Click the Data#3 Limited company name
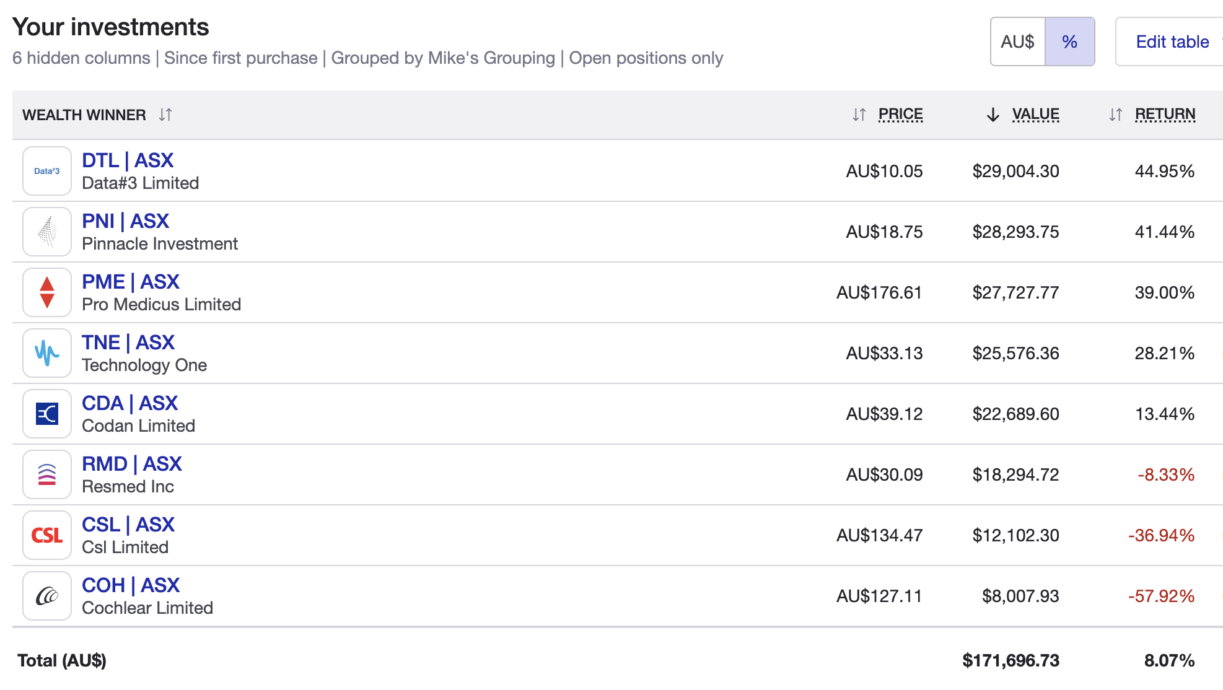The width and height of the screenshot is (1223, 690). (x=141, y=183)
